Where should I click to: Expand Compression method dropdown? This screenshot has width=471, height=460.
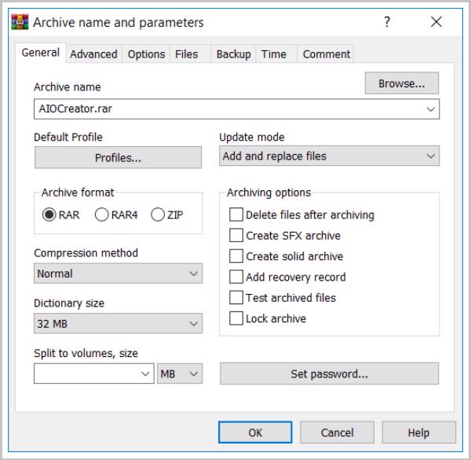[118, 274]
